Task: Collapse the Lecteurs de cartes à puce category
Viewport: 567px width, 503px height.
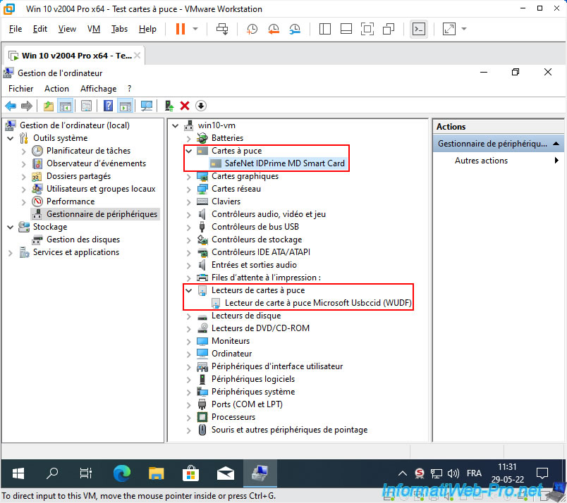Action: coord(189,290)
